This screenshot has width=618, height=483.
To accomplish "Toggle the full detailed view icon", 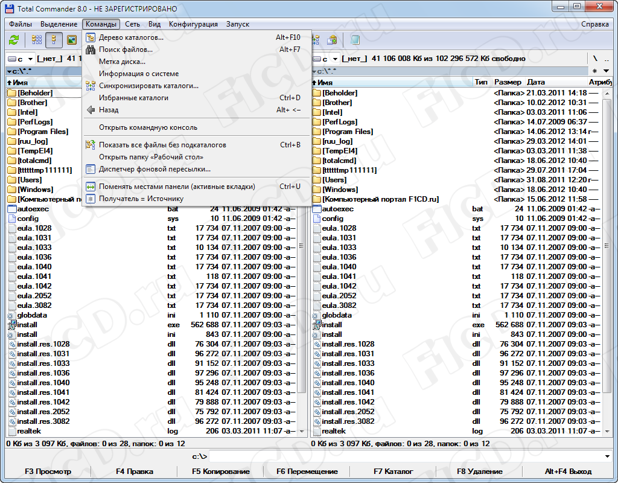I will pyautogui.click(x=54, y=40).
